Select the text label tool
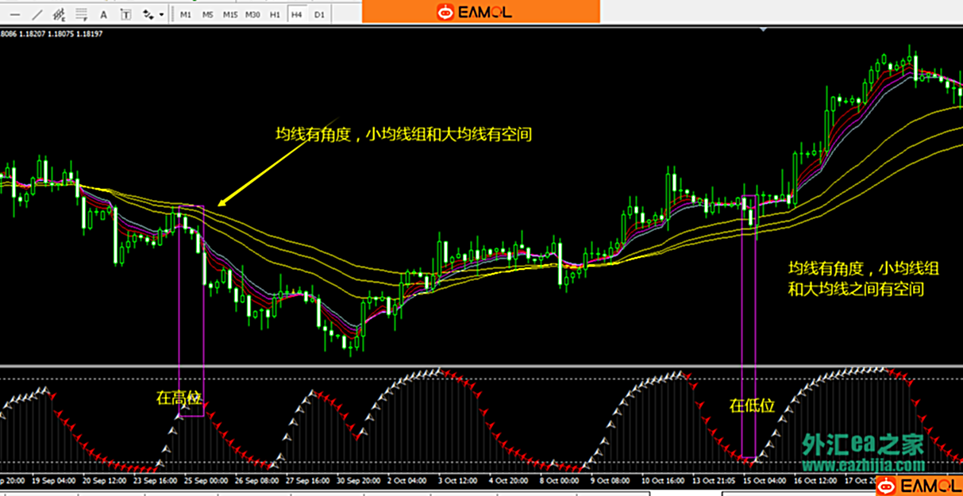The height and width of the screenshot is (496, 963). click(125, 14)
